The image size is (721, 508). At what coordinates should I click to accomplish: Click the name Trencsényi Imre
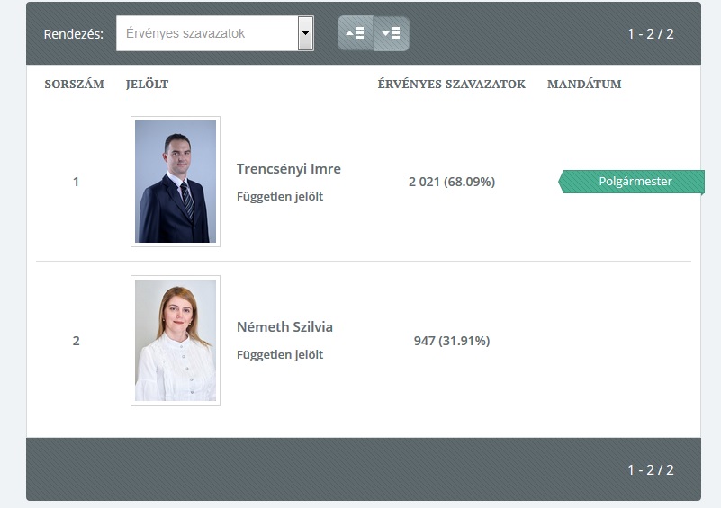click(x=289, y=169)
